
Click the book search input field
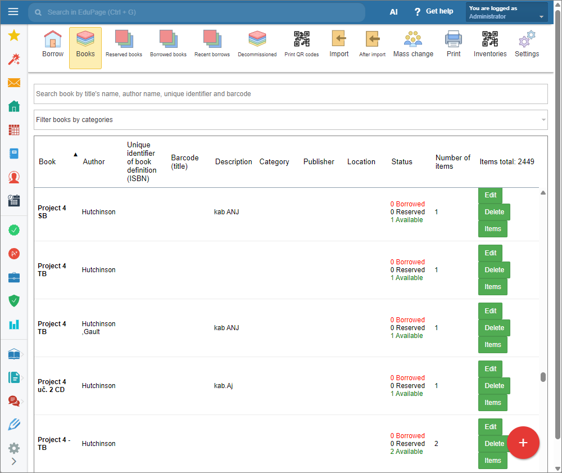click(291, 94)
